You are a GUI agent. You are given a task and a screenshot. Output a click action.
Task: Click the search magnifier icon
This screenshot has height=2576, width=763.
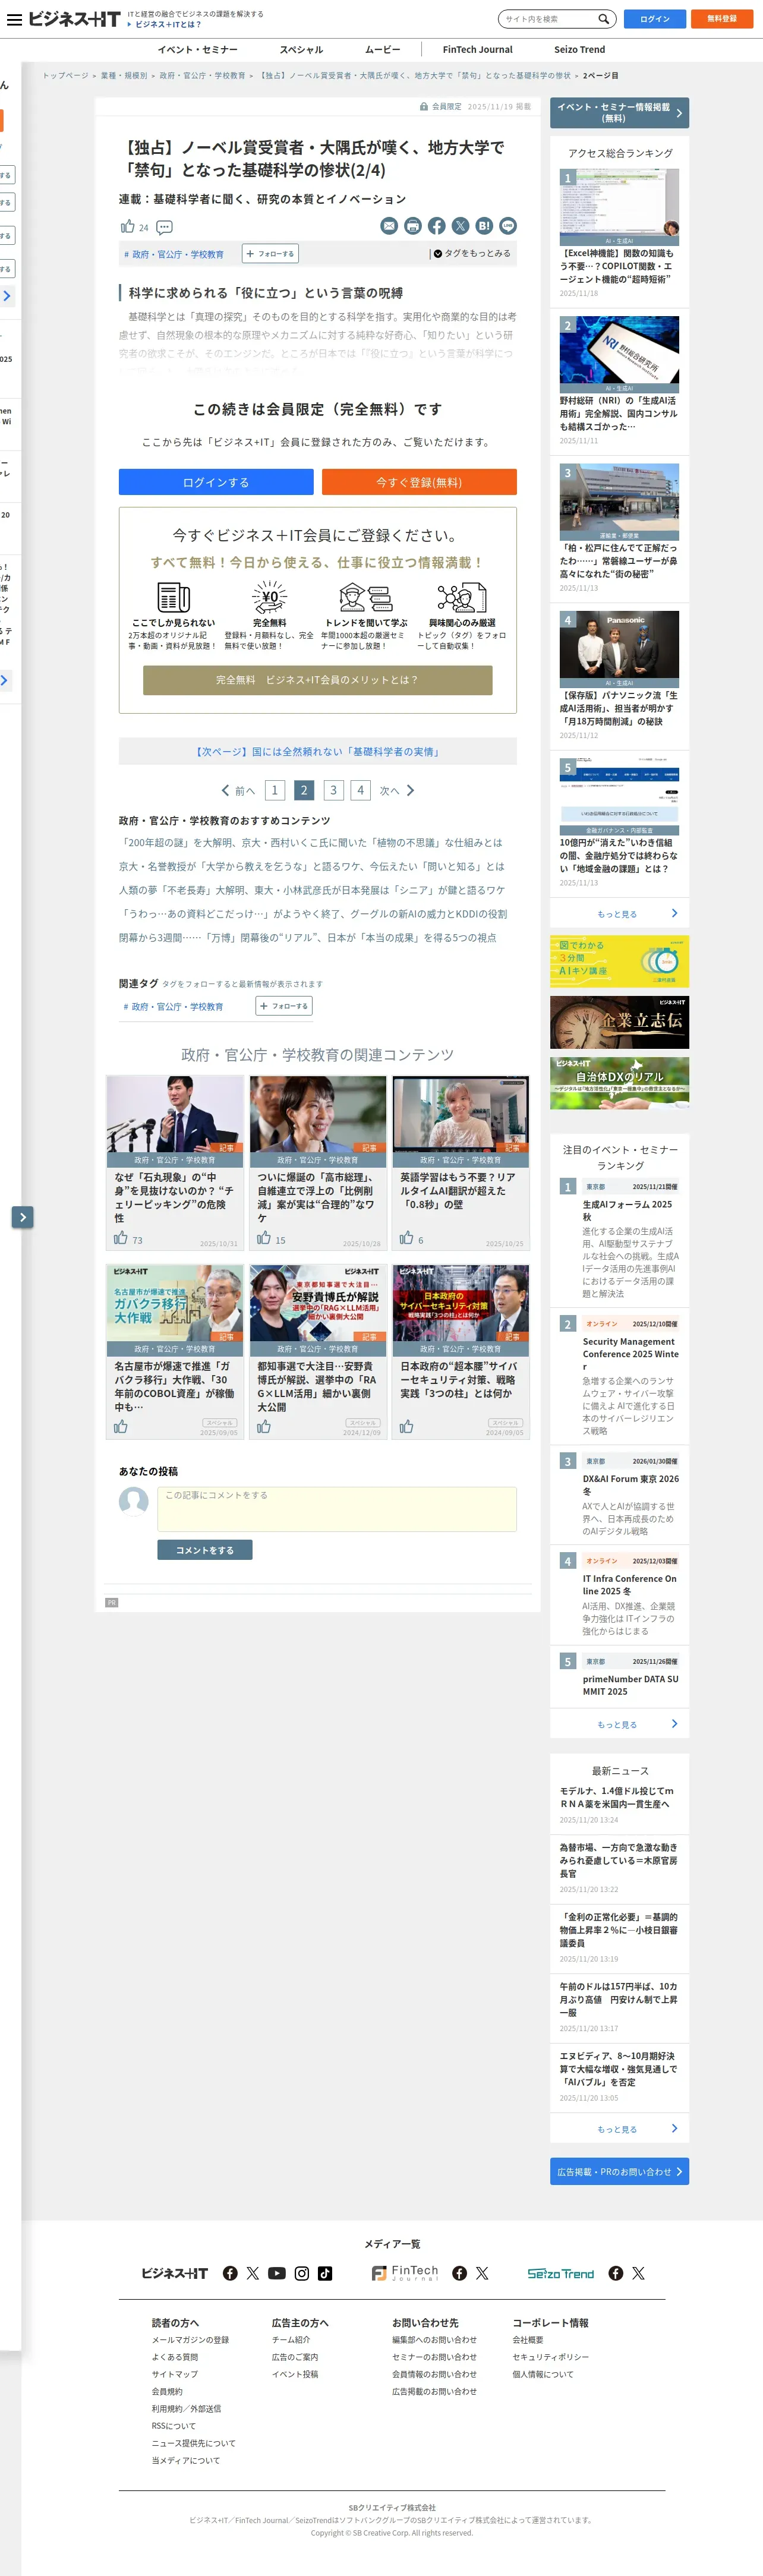pyautogui.click(x=603, y=19)
